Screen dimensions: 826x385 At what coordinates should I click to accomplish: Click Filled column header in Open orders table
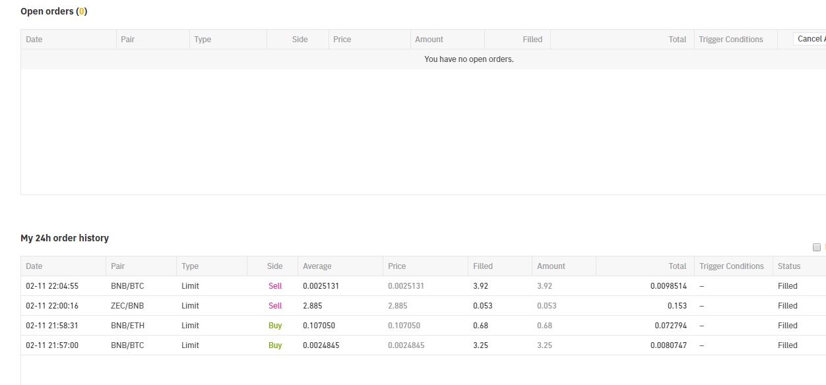coord(532,40)
